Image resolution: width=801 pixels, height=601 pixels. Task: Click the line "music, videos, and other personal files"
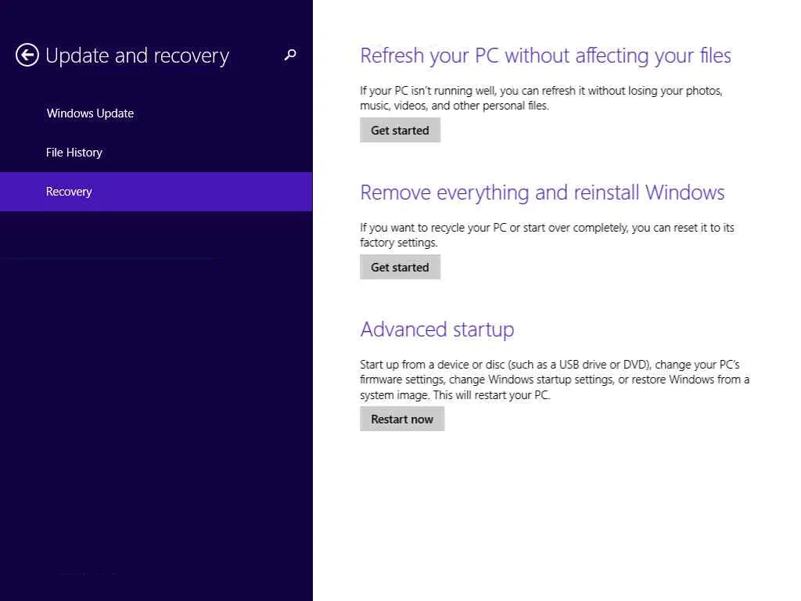454,106
